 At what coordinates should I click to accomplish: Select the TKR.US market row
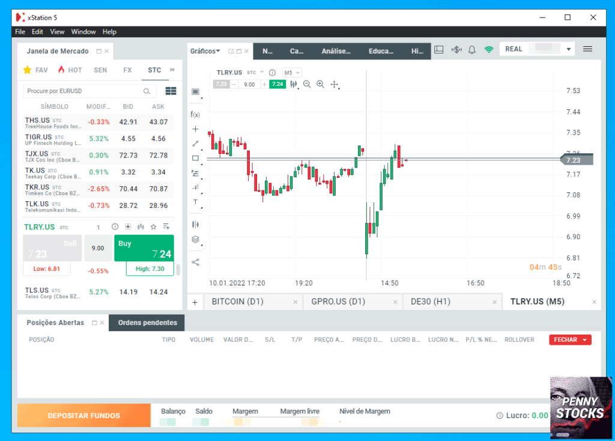pyautogui.click(x=98, y=189)
